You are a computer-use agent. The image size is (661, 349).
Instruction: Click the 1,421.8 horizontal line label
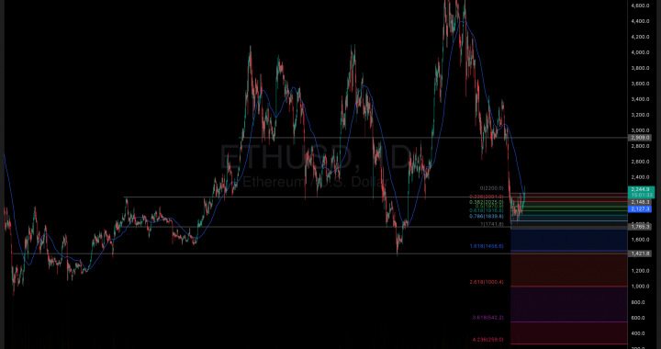click(640, 253)
